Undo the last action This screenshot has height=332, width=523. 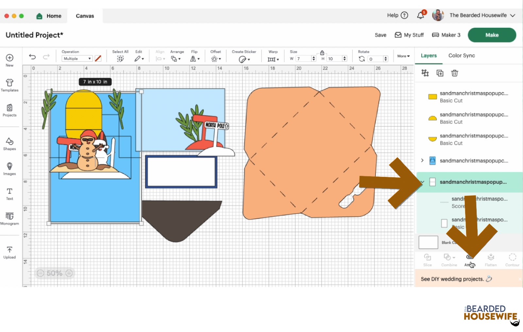pos(32,57)
